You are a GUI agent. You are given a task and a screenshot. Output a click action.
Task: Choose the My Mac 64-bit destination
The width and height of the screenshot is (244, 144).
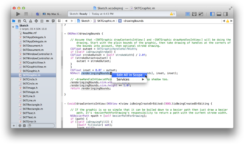(x=52, y=14)
